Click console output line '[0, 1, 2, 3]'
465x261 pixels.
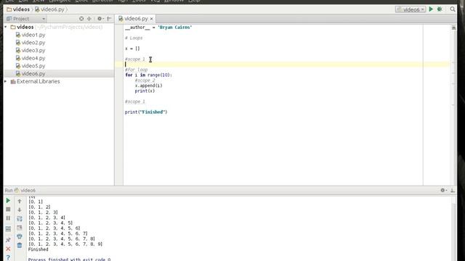point(43,212)
